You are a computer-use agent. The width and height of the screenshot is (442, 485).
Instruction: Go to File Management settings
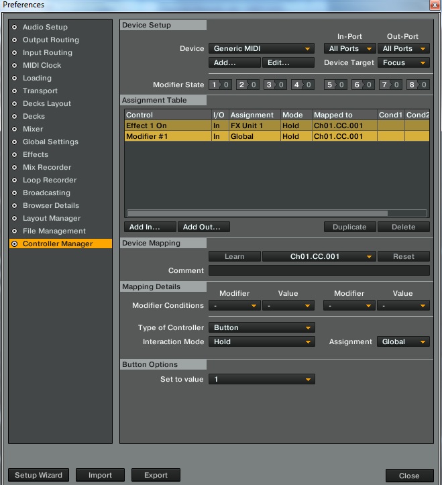click(x=54, y=231)
